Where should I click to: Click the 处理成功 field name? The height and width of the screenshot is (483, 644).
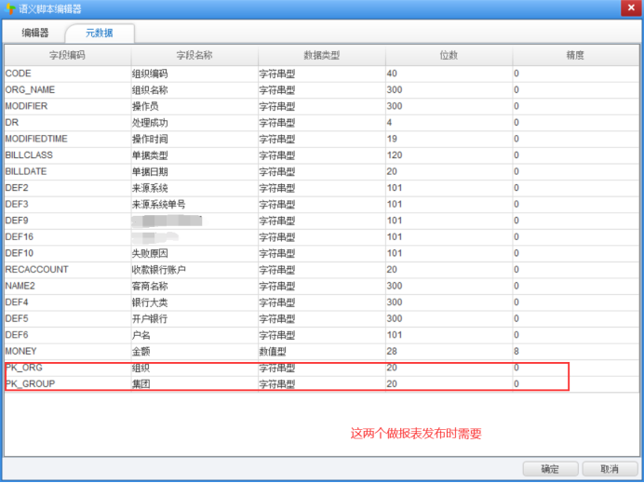(150, 123)
